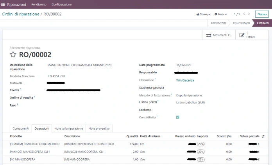Click the Azione gear icon
Viewport: 272px width, 165px height.
tap(216, 14)
